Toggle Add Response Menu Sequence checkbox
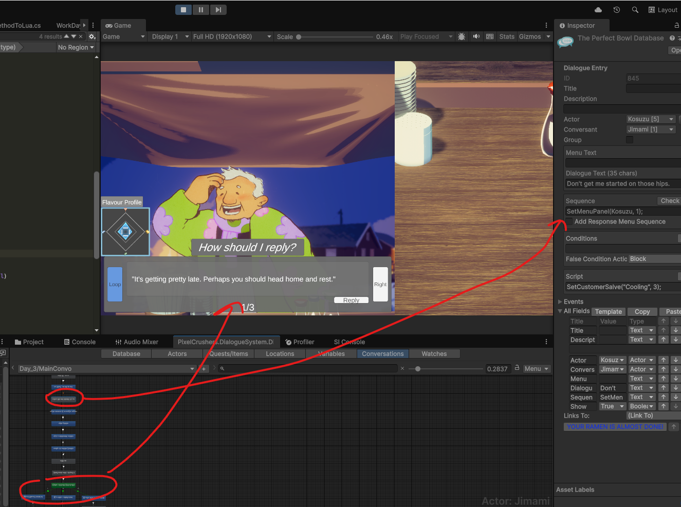The image size is (681, 507). [x=569, y=221]
